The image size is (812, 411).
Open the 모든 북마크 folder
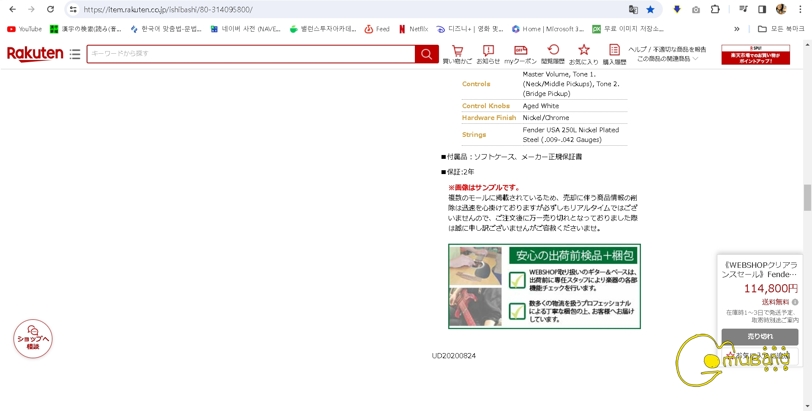click(782, 29)
